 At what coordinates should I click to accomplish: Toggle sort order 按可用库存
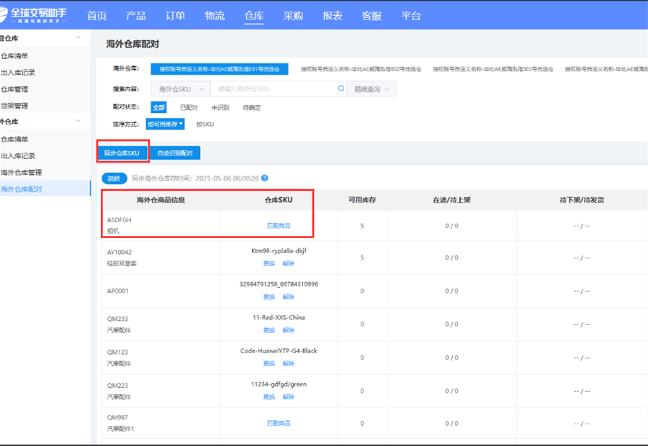point(166,124)
